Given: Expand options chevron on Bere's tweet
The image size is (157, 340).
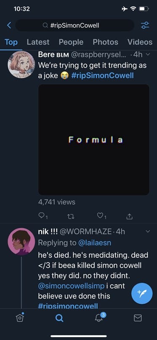Looking at the screenshot, I should 148,55.
